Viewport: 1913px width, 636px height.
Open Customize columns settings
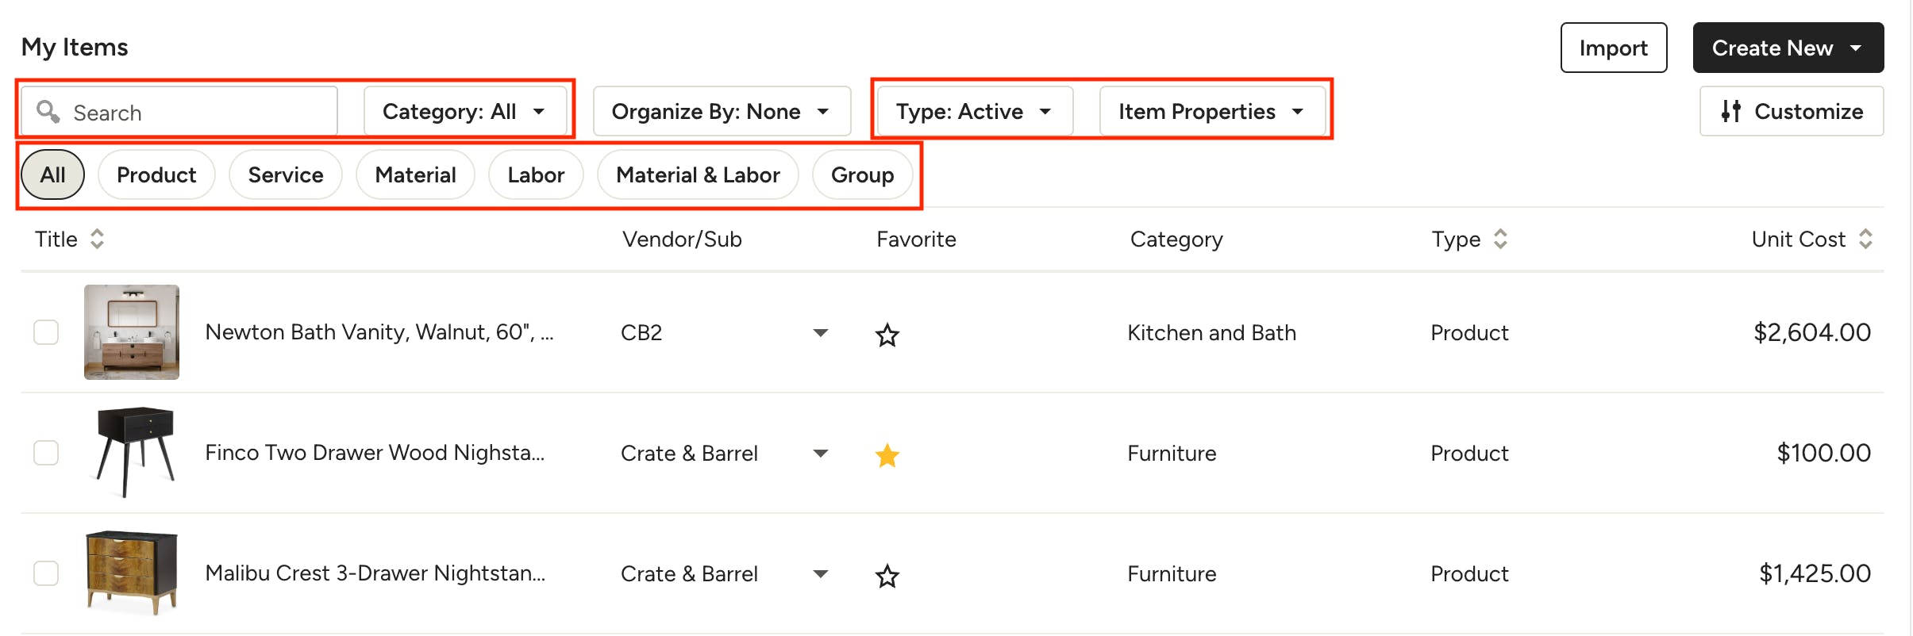click(1791, 112)
